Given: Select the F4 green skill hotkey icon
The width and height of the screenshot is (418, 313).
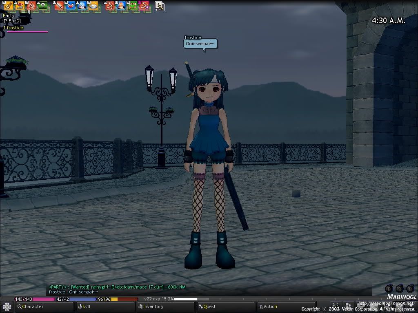Looking at the screenshot, I should coord(43,6).
